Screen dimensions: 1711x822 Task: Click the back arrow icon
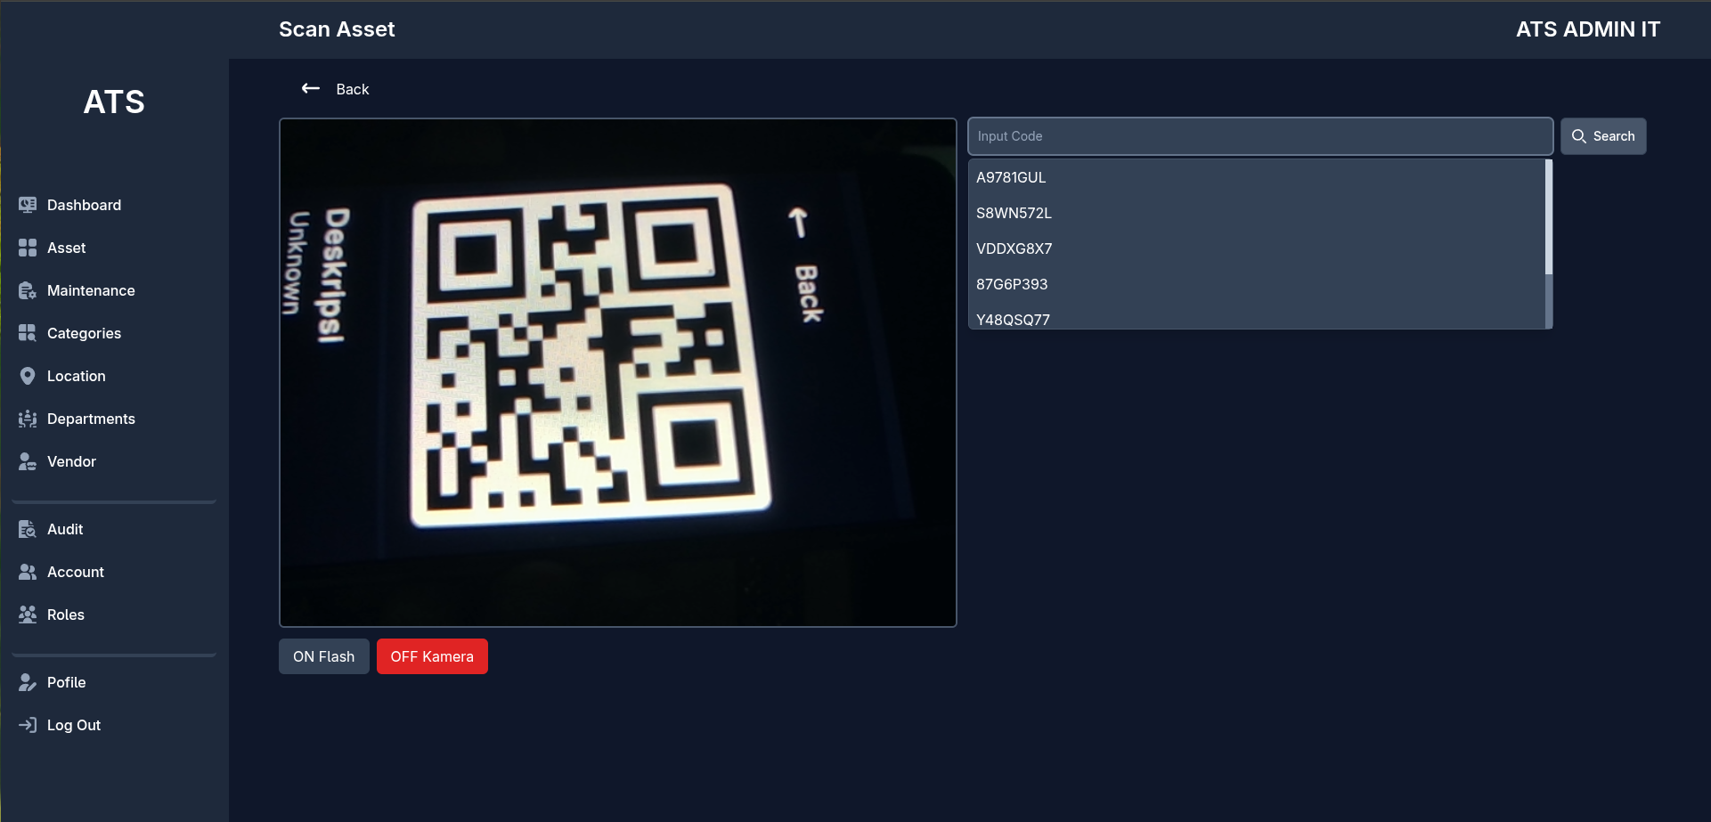(x=310, y=88)
